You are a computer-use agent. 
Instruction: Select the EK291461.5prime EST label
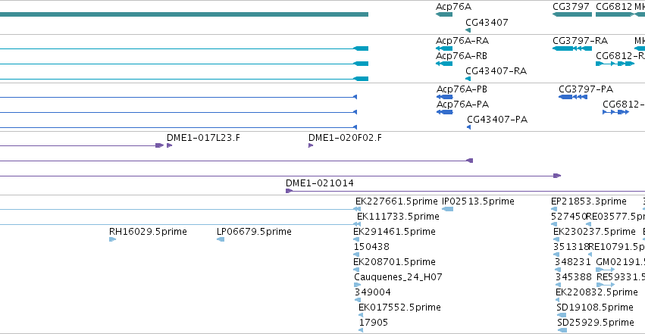(394, 232)
